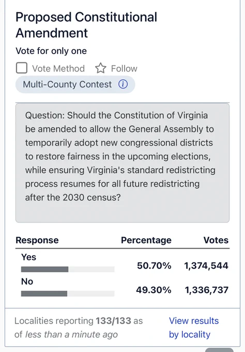The image size is (245, 352).
Task: Check the Vote Method checkbox
Action: [22, 68]
